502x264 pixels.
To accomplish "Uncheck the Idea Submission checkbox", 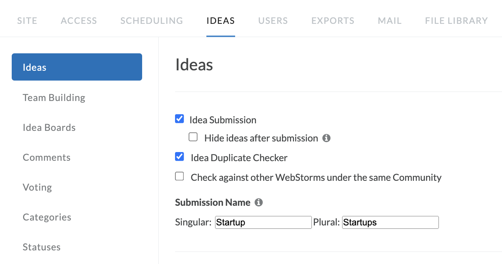I will 180,119.
